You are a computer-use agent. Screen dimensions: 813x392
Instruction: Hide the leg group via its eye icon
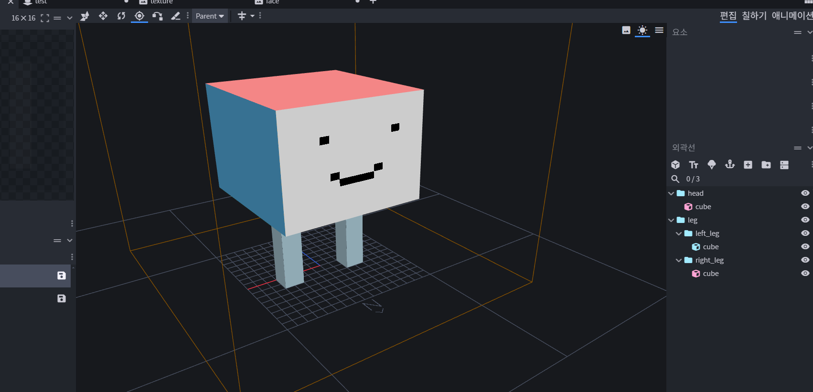(x=805, y=220)
